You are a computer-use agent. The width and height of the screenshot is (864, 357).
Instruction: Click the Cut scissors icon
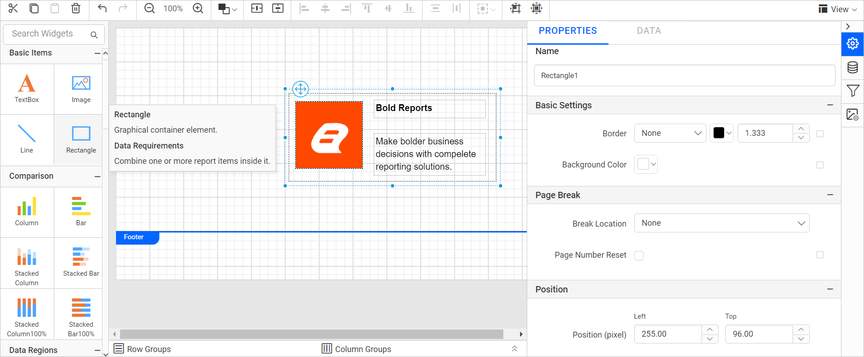coord(13,9)
